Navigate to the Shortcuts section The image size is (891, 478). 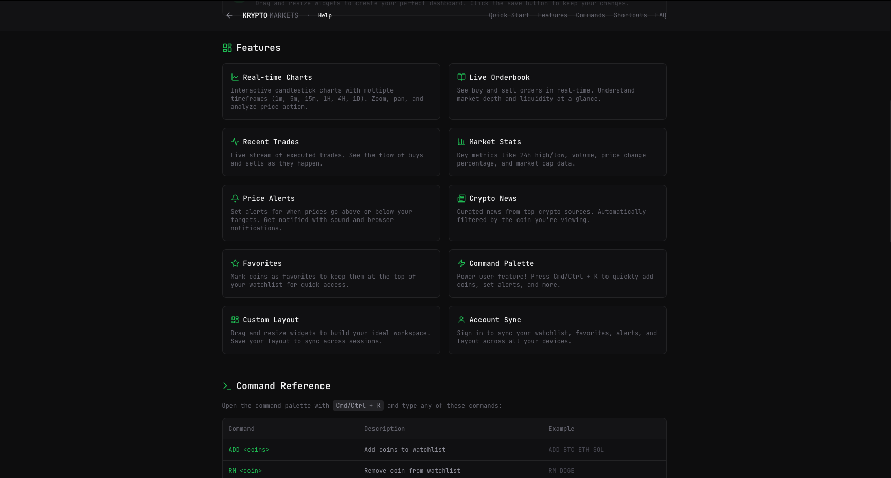click(630, 15)
